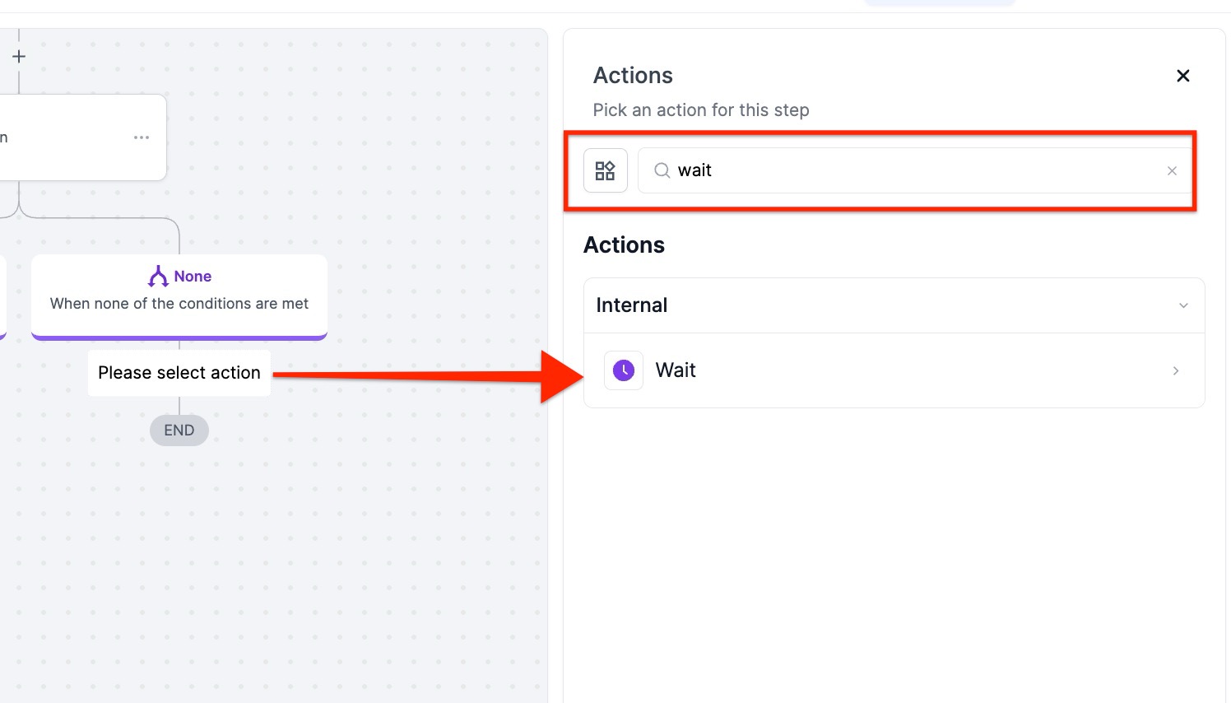Click the purple fork icon beside None
This screenshot has height=703, width=1231.
tap(158, 276)
